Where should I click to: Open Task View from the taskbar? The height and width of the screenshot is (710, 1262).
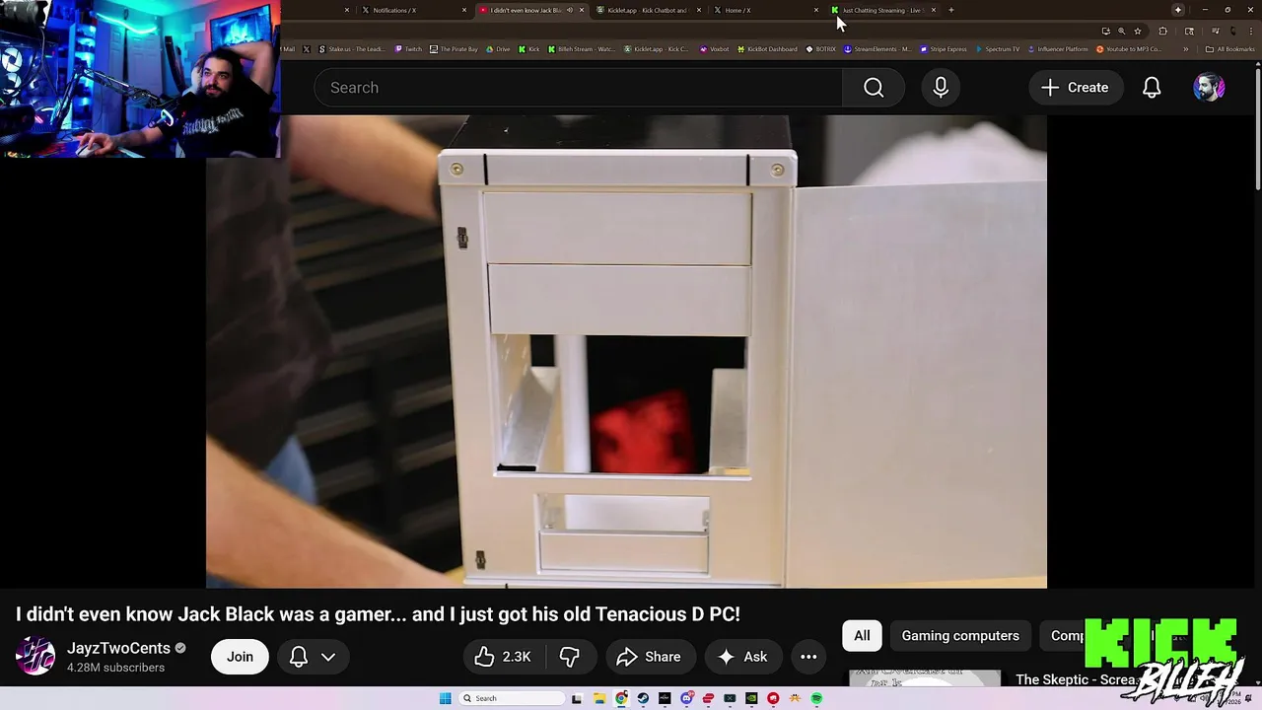[x=577, y=698]
